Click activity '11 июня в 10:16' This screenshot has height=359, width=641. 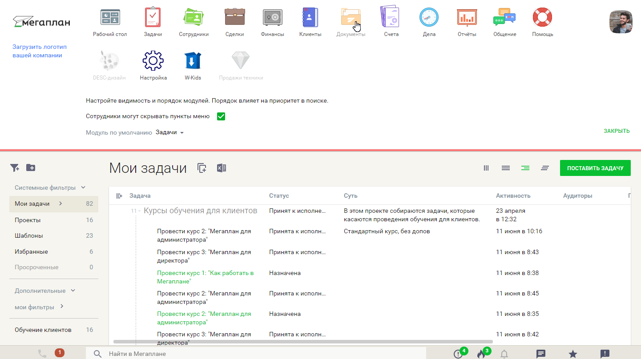coord(519,231)
